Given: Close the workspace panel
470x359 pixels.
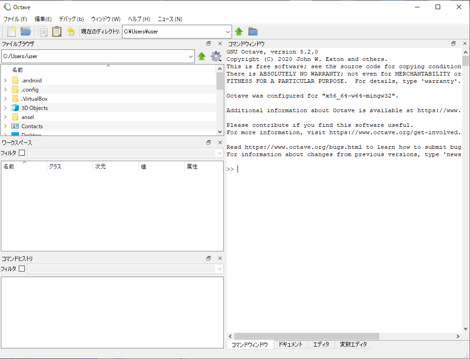Looking at the screenshot, I should click(x=220, y=142).
